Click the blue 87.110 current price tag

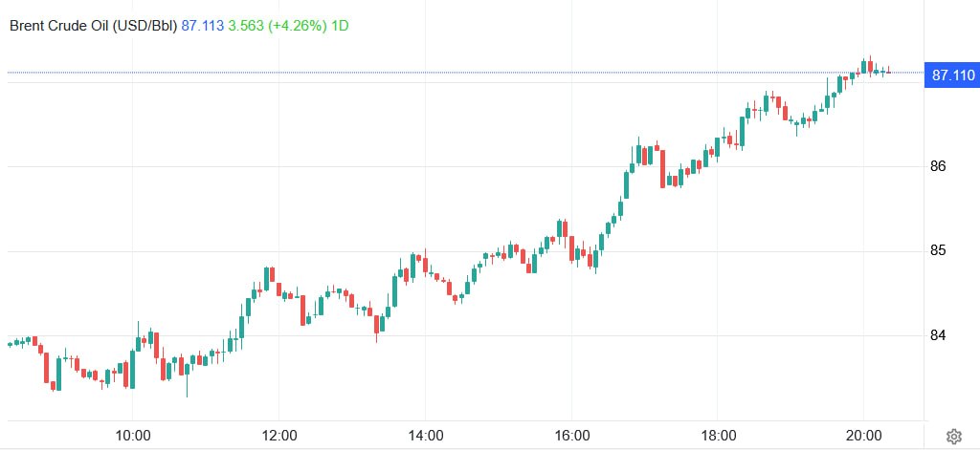[x=952, y=75]
